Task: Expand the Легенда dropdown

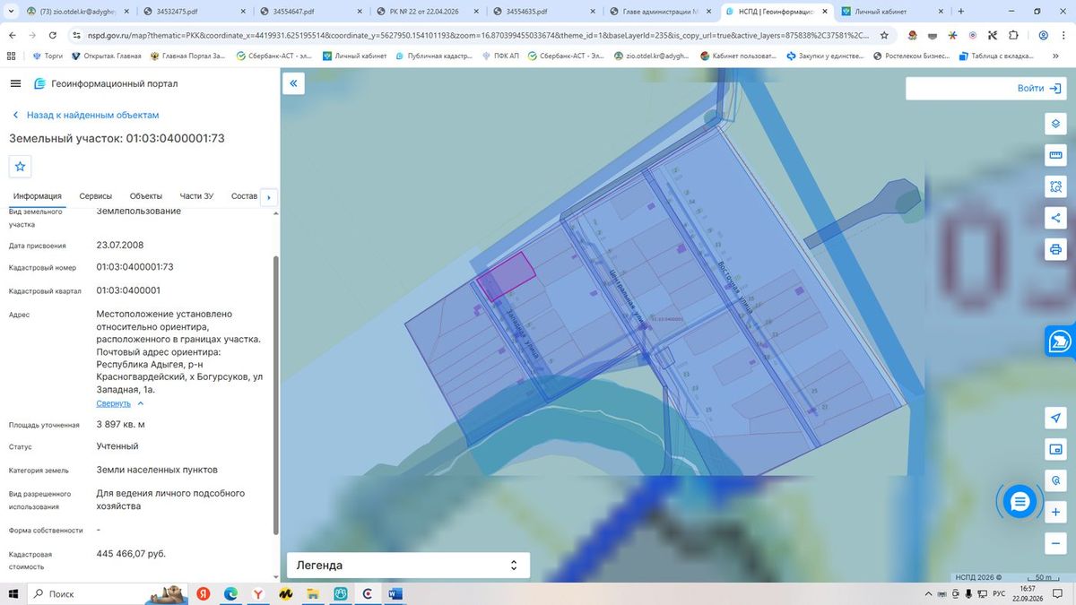Action: (x=408, y=566)
